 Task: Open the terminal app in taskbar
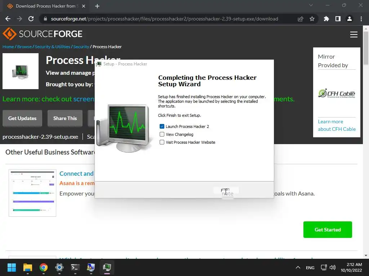(75, 267)
